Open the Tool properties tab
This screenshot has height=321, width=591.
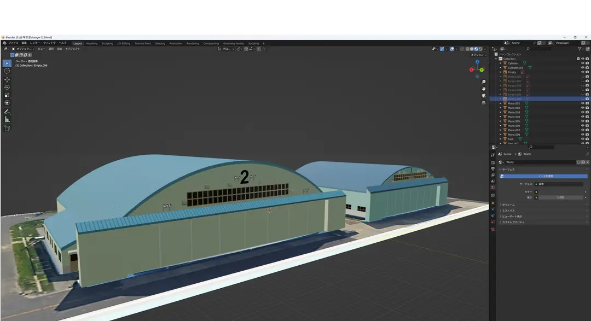click(493, 155)
